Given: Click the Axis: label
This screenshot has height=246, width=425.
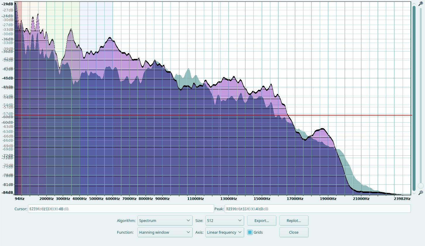Looking at the screenshot, I should coord(199,232).
